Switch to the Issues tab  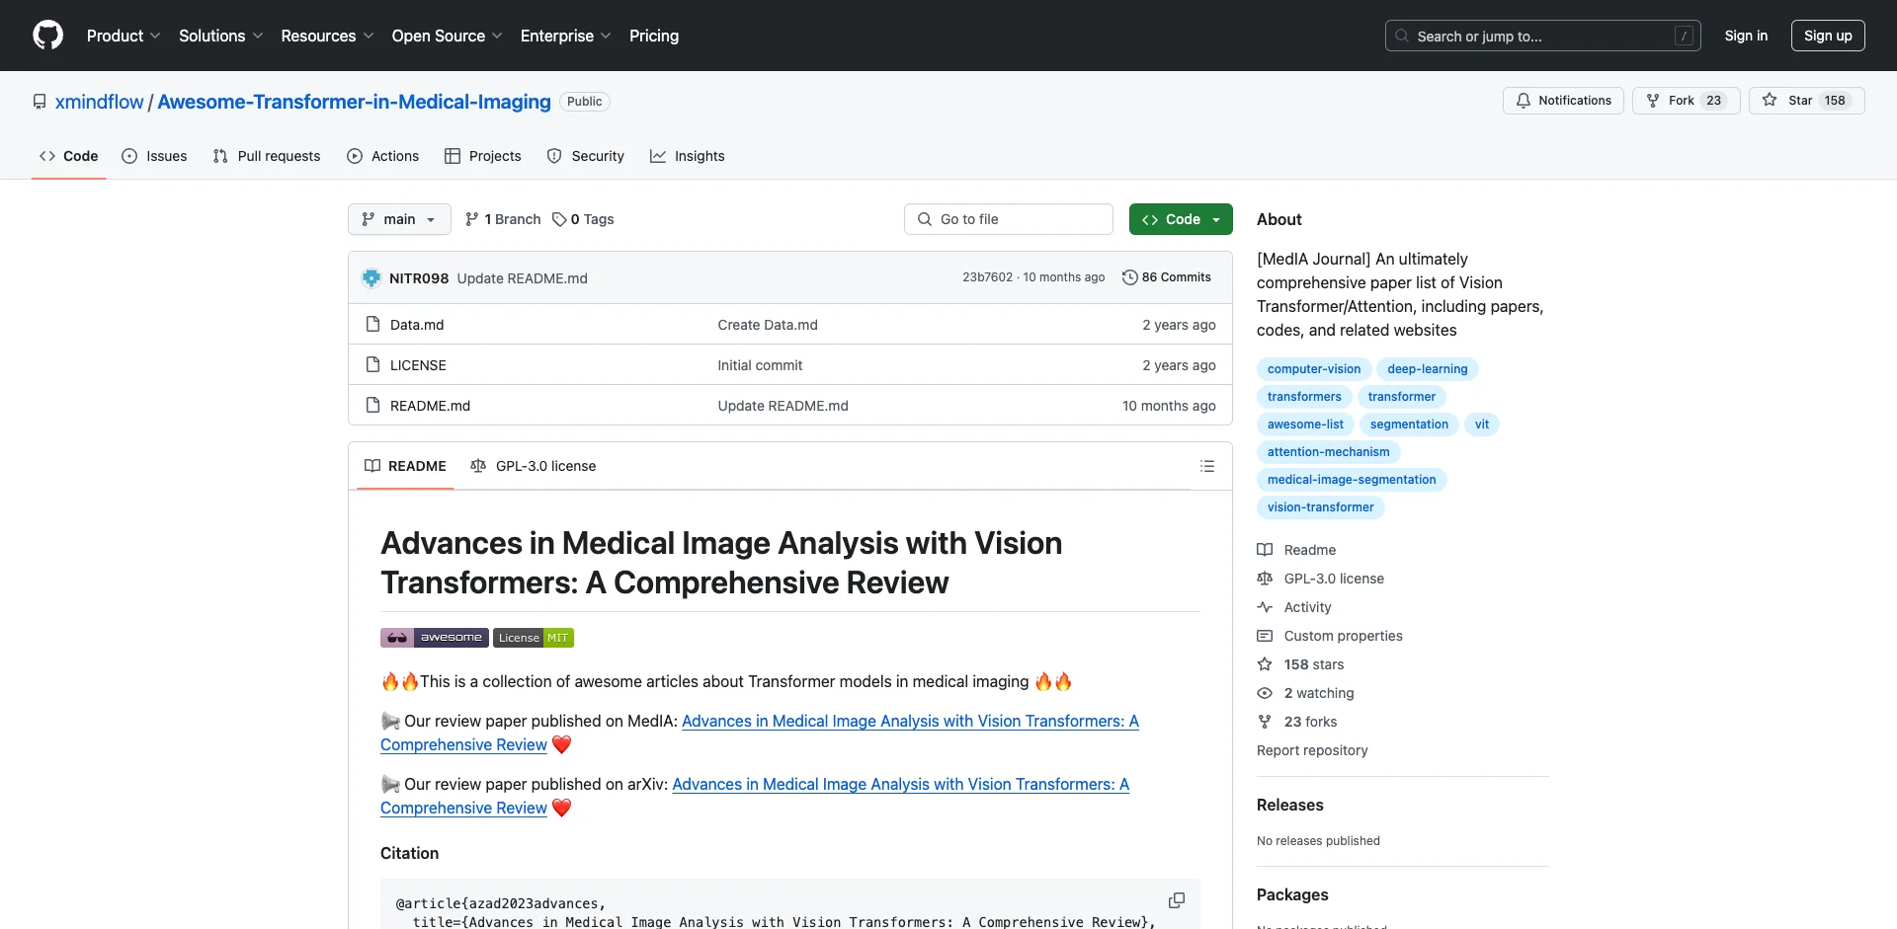pos(154,156)
